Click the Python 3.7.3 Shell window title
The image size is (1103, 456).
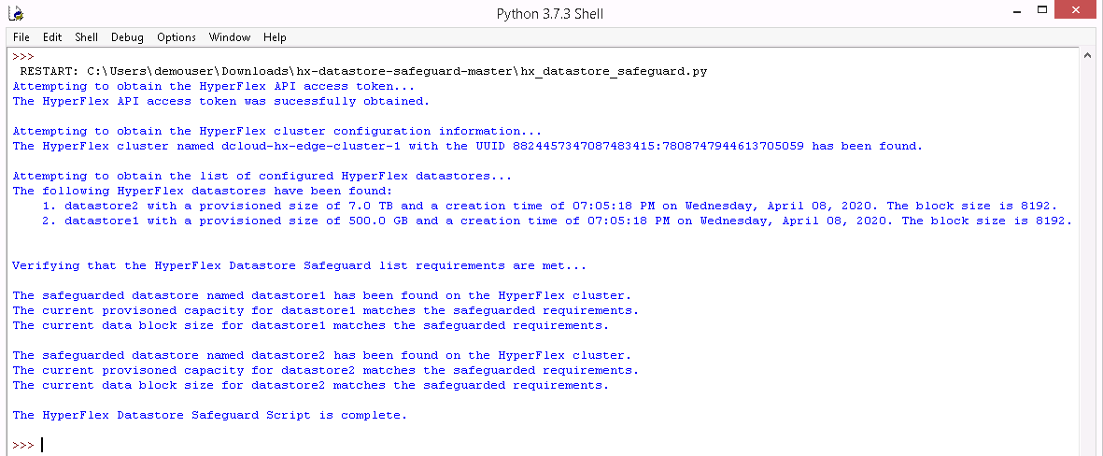550,13
